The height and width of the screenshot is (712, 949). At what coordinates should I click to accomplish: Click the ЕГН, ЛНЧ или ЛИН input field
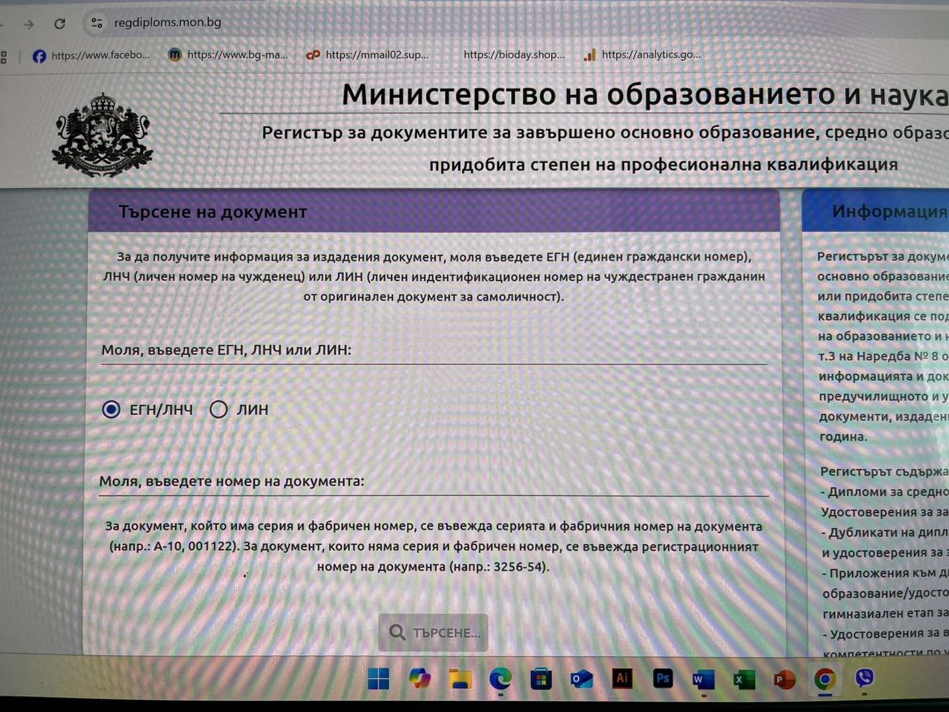pos(433,351)
